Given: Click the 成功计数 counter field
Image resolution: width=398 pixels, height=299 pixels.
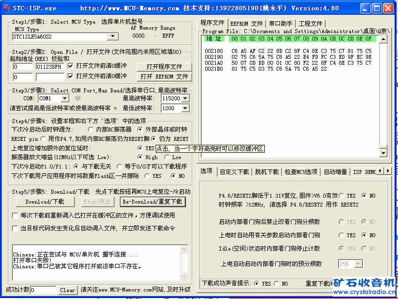Looking at the screenshot, I should pyautogui.click(x=43, y=290).
